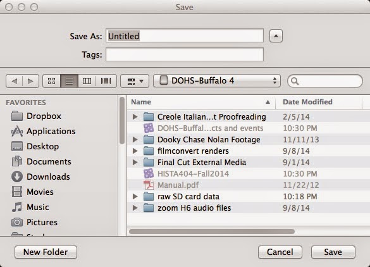Click the 11/11/13 date cell
This screenshot has height=267, width=370.
tap(301, 140)
